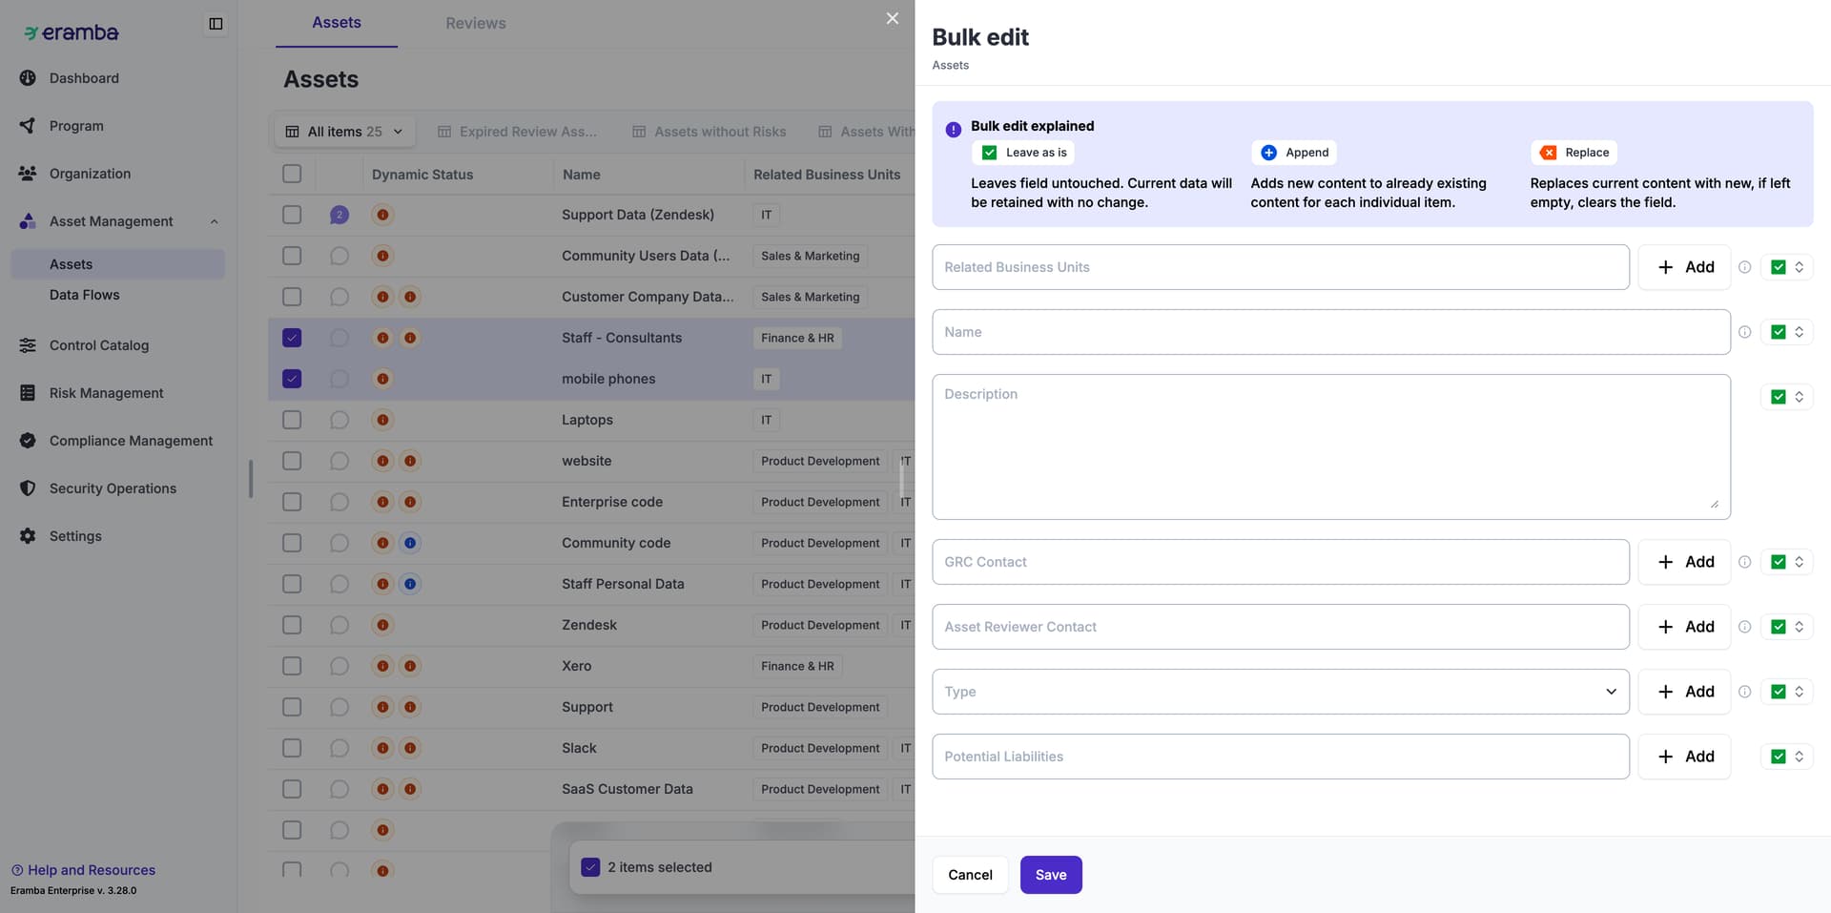Open Settings gear in sidebar

point(28,536)
